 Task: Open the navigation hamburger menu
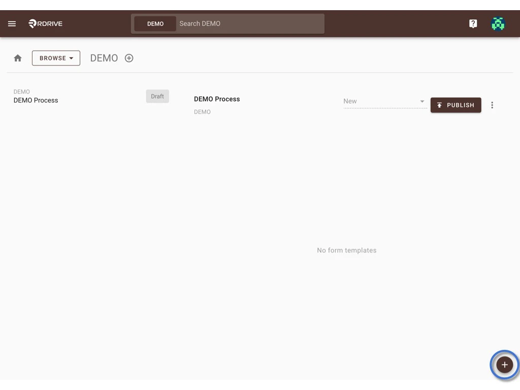tap(12, 23)
